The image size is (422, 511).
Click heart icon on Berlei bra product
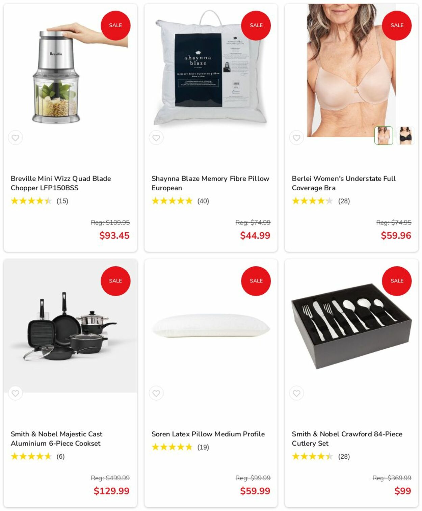point(296,138)
